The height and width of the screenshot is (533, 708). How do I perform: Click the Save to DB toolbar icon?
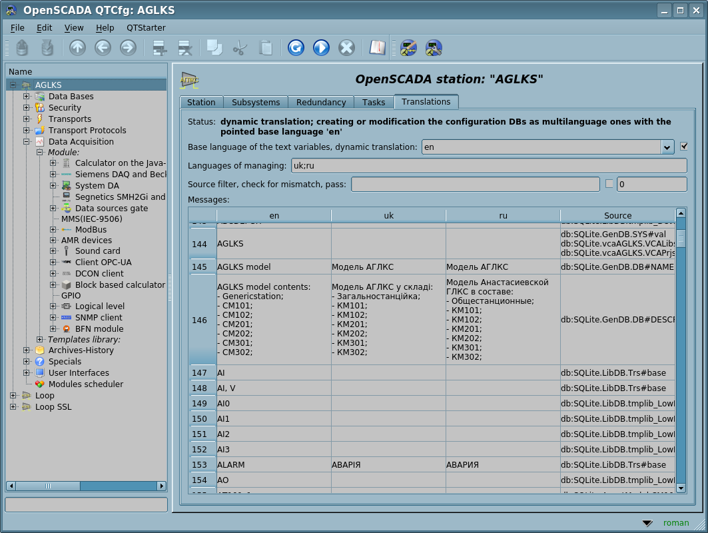point(47,47)
